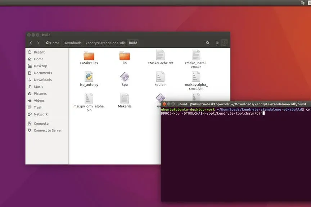Switch to list view in file manager
Viewport: 311px width, 207px height.
tap(217, 43)
